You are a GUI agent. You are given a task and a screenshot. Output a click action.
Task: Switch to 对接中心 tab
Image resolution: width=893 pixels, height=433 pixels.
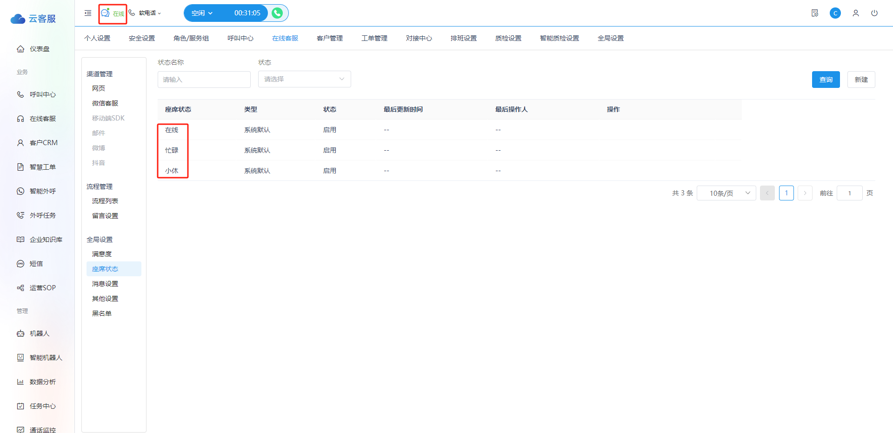pos(419,38)
